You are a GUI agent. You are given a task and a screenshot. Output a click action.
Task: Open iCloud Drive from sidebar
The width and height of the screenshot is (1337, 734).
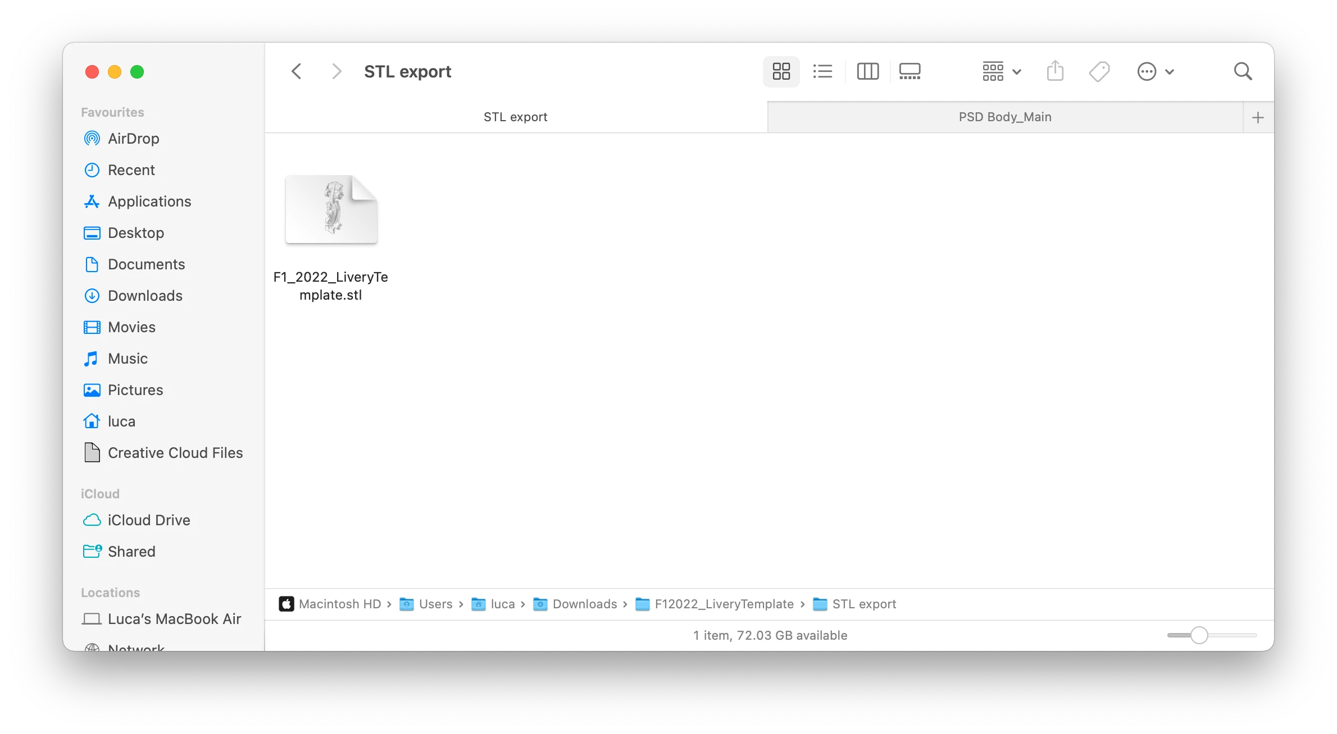pyautogui.click(x=148, y=520)
